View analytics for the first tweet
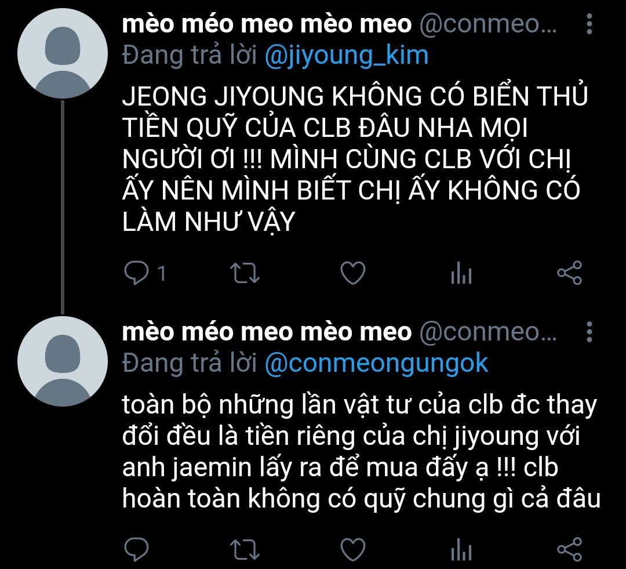 click(461, 273)
